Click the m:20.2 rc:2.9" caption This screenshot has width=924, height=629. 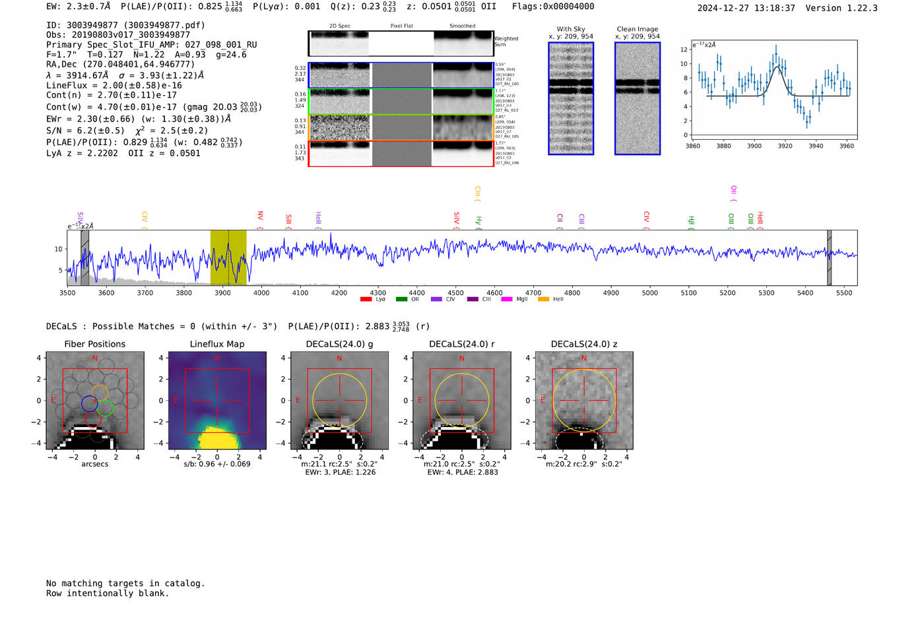[584, 464]
